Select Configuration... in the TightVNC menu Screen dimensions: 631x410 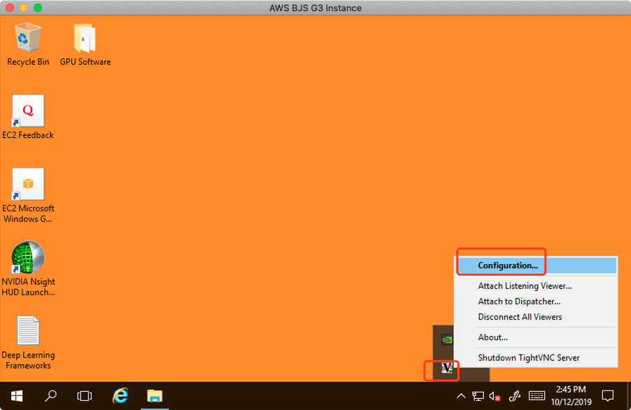click(508, 266)
